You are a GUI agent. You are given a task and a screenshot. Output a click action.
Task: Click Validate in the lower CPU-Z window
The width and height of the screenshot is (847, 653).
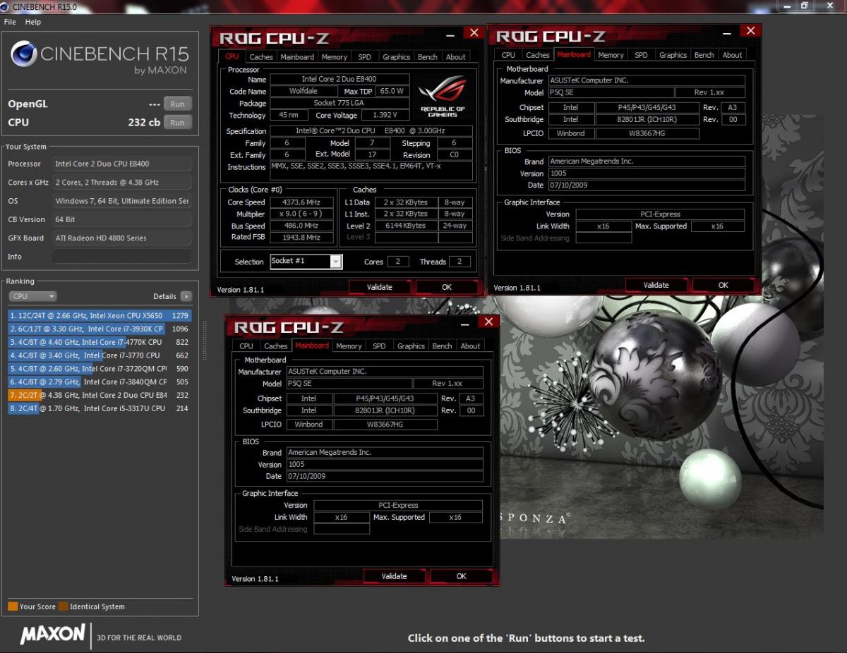pos(395,576)
